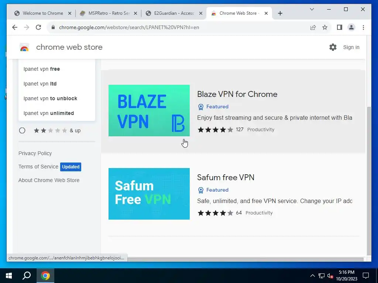Choose suggestion lpanet vpn ltd
Viewport: 378px width, 283px height.
(x=57, y=84)
